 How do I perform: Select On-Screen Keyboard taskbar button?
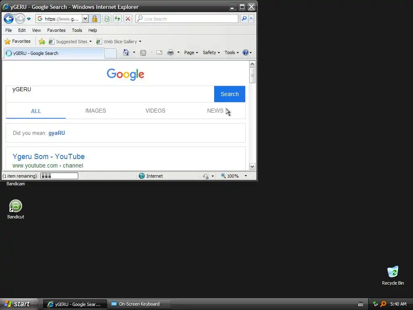(x=139, y=304)
